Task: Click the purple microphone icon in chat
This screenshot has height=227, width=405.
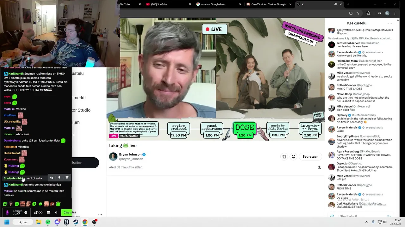Action: [7, 212]
